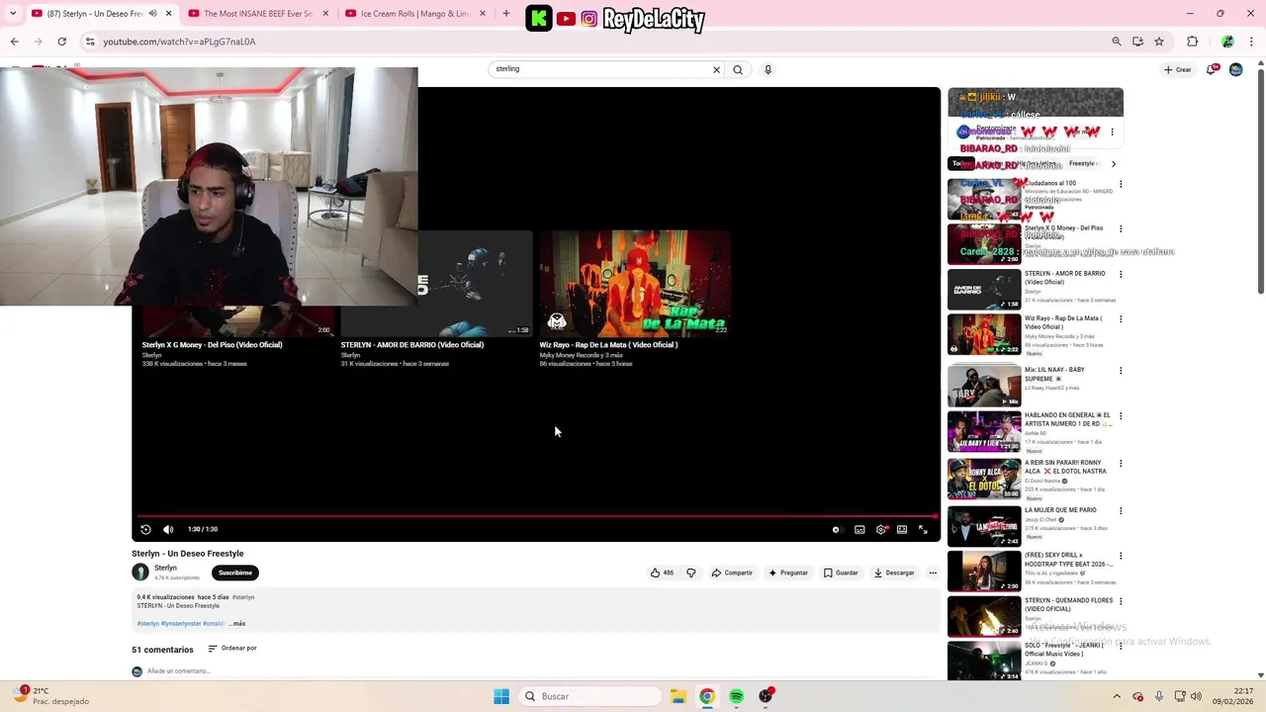The height and width of the screenshot is (712, 1266).
Task: Open options for LA MUJER QUE ME PARIO
Action: 1121,511
